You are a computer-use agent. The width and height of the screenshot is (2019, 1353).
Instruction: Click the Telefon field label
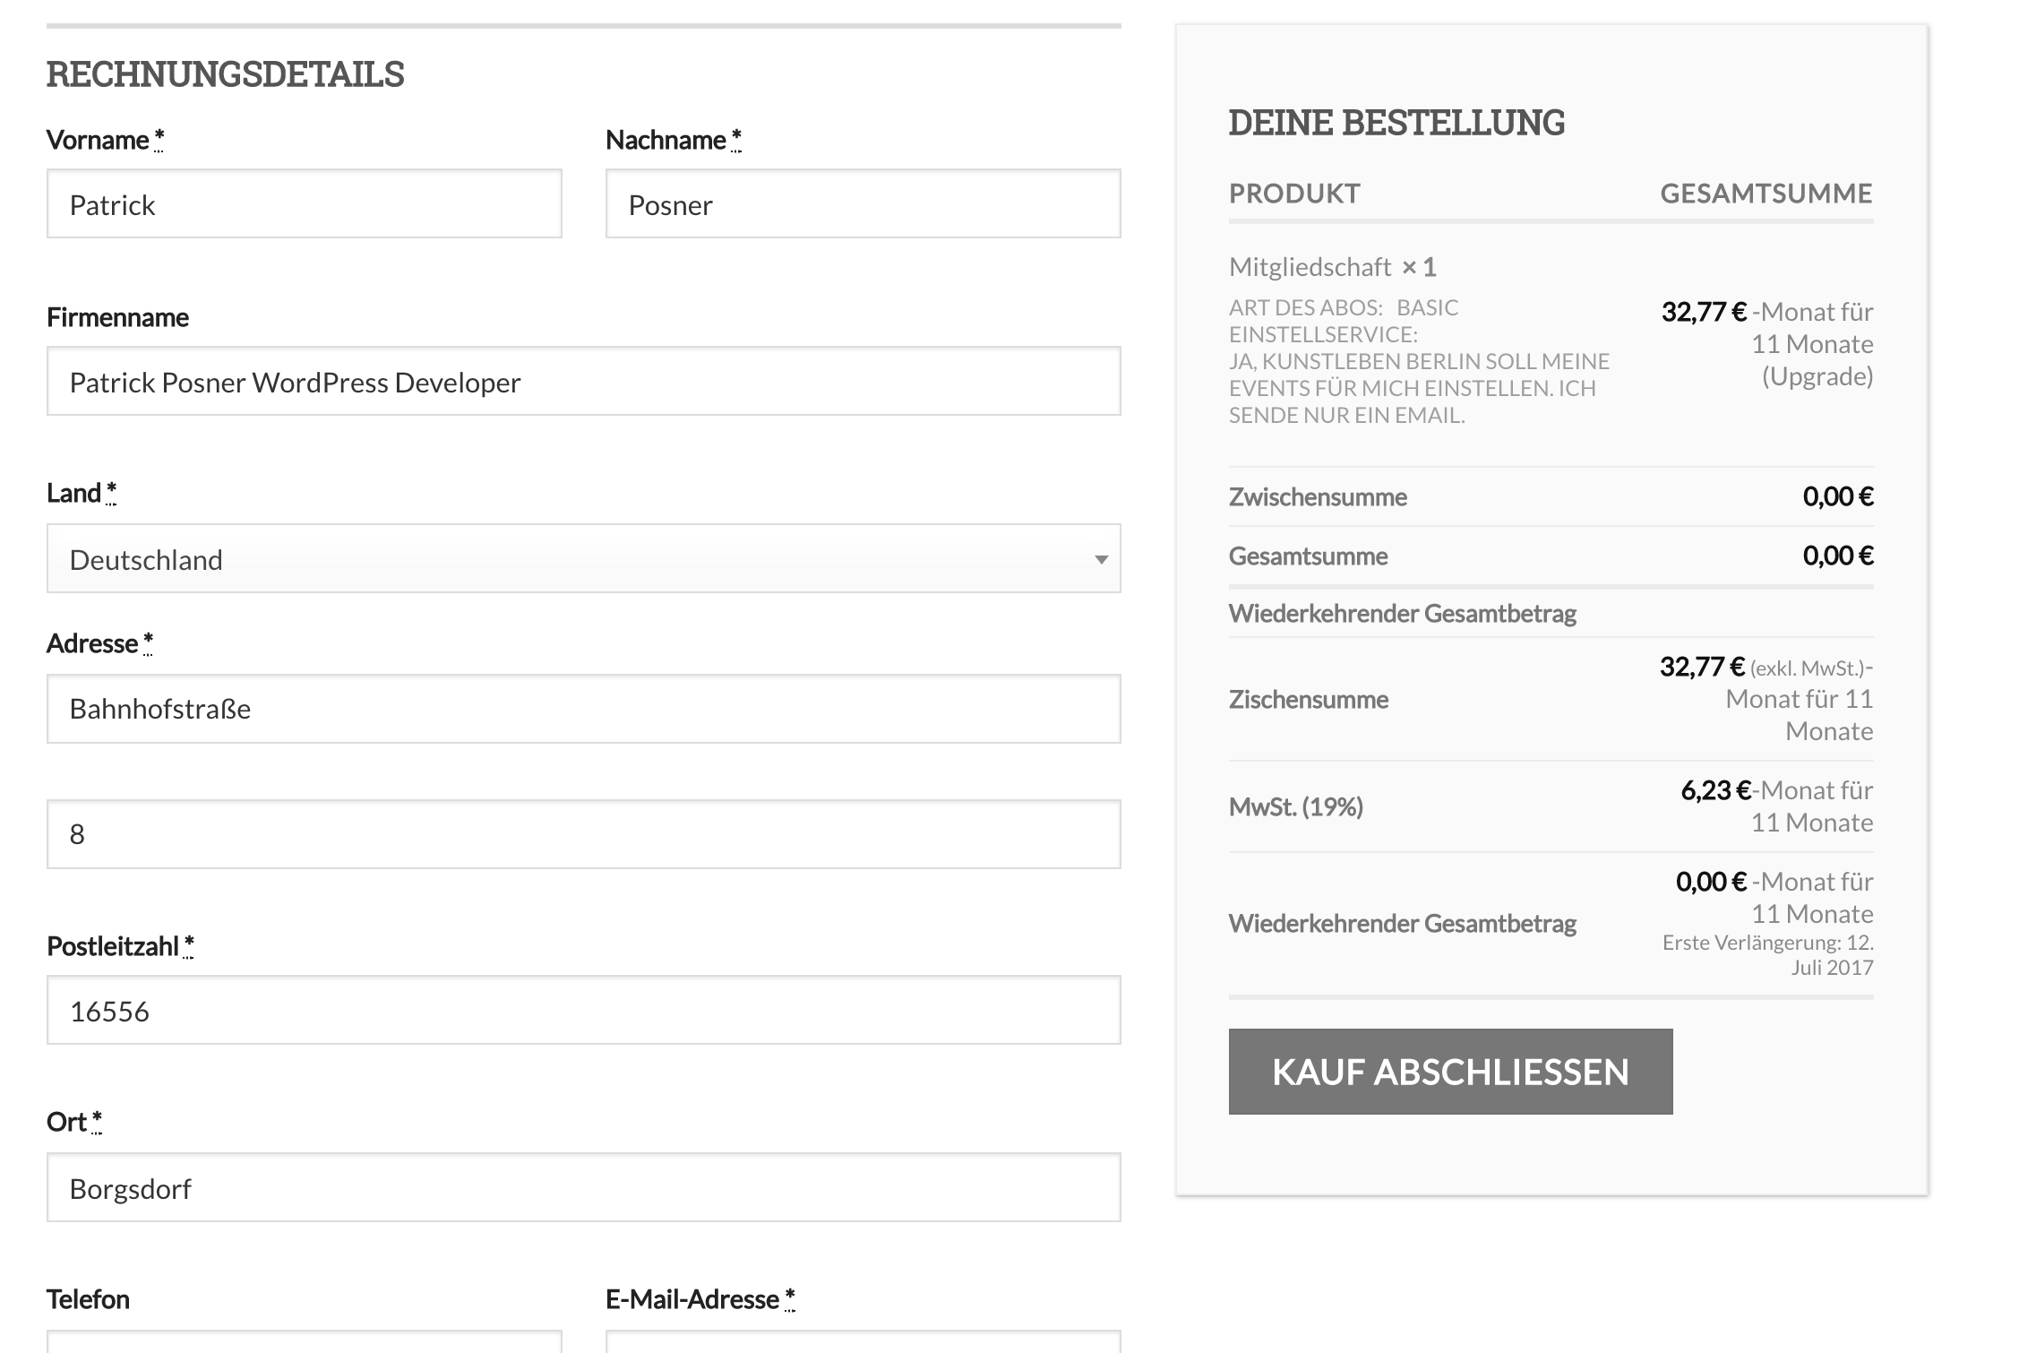(x=88, y=1299)
